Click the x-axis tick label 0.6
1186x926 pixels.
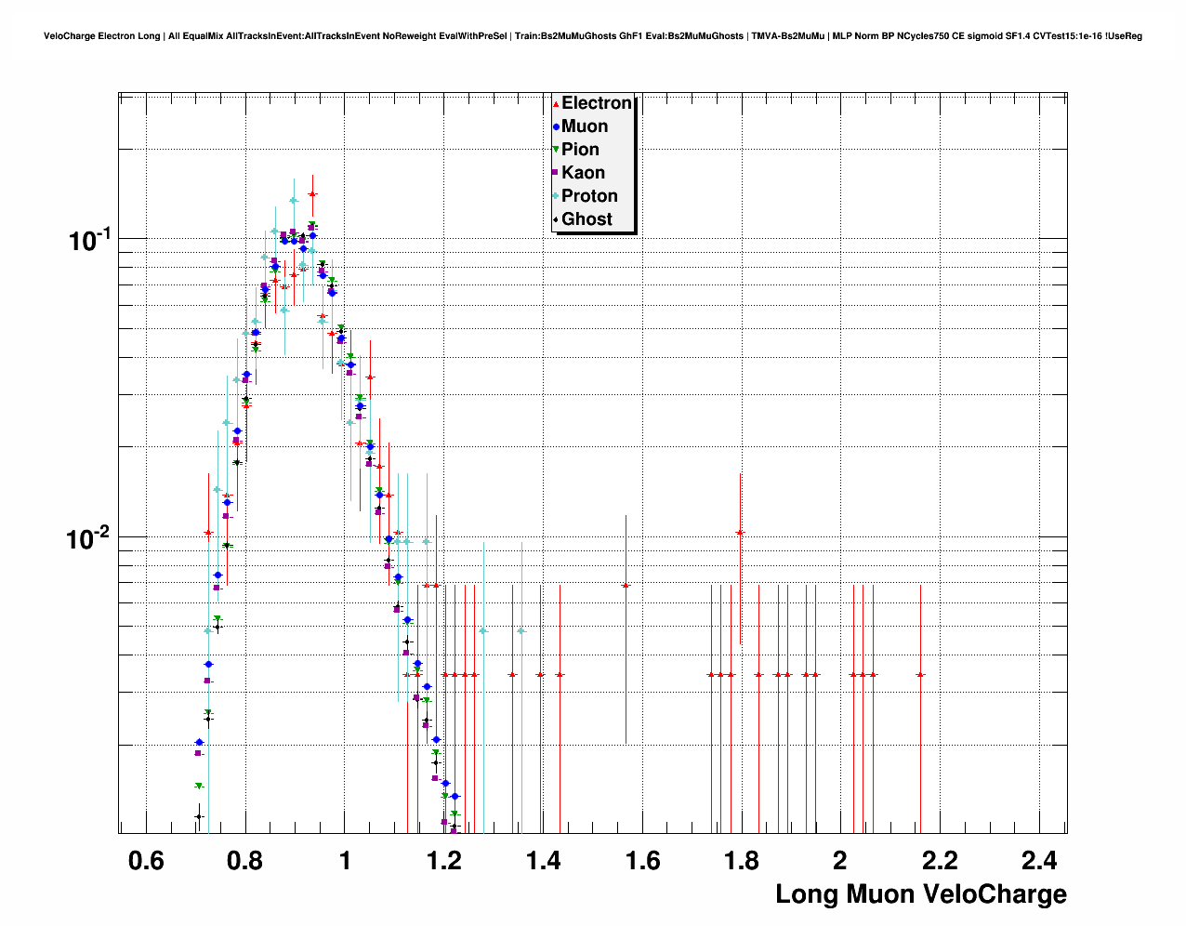[x=146, y=860]
